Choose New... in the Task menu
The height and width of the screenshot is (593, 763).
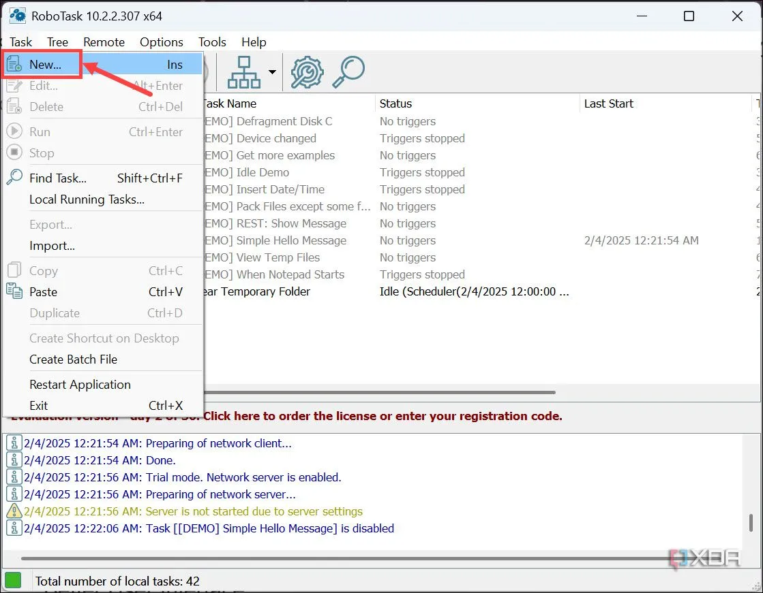coord(102,64)
